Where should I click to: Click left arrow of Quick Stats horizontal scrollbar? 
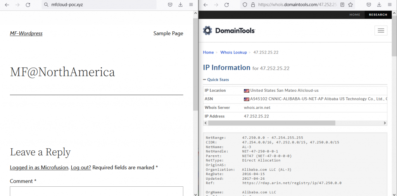[205, 123]
